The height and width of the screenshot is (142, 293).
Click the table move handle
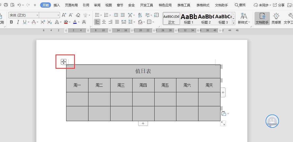coord(63,62)
